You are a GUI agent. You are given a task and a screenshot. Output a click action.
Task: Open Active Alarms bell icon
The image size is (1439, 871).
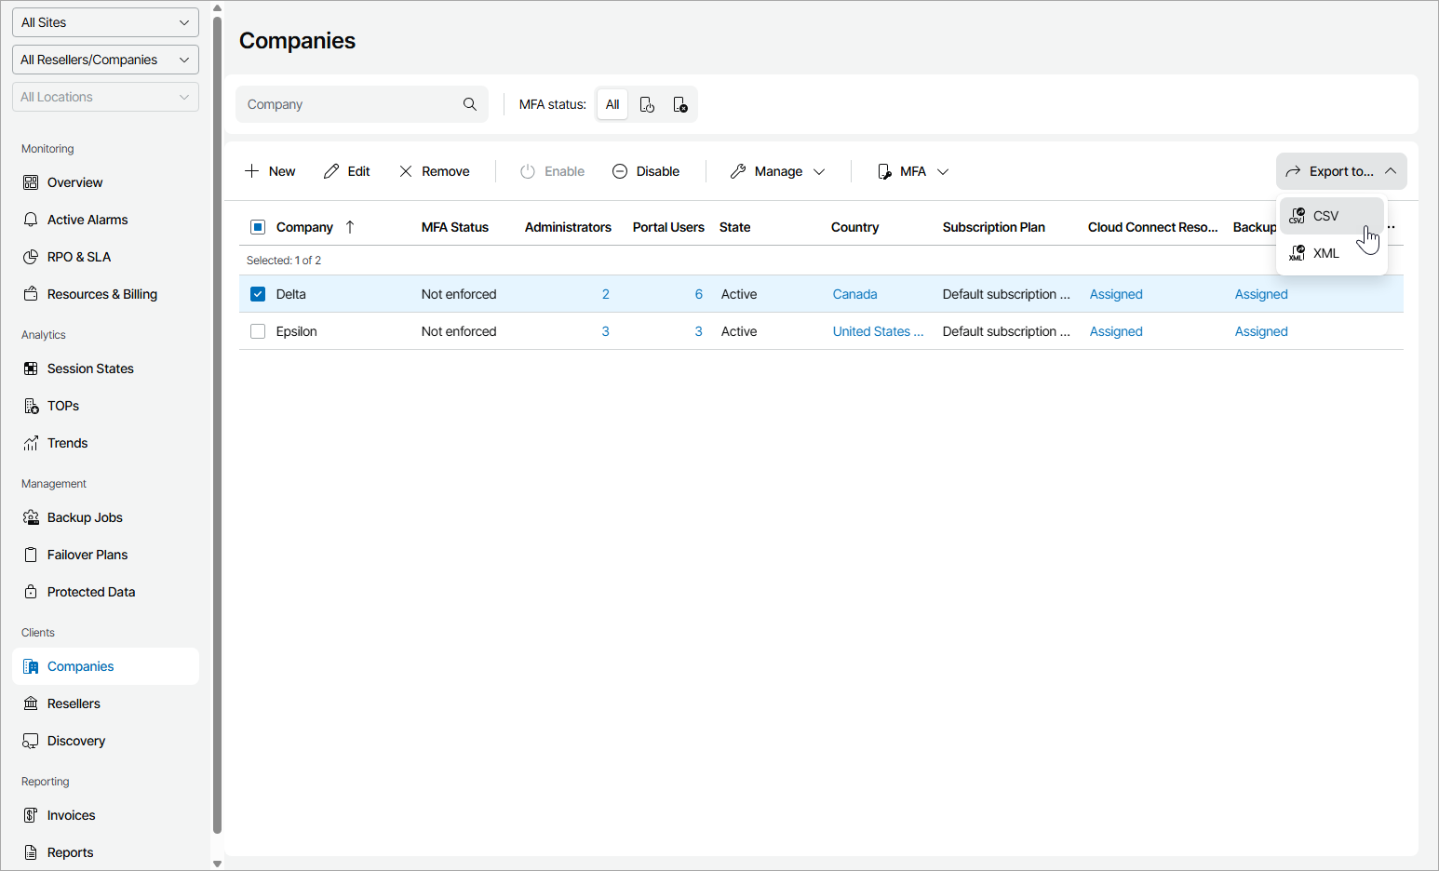pos(31,220)
